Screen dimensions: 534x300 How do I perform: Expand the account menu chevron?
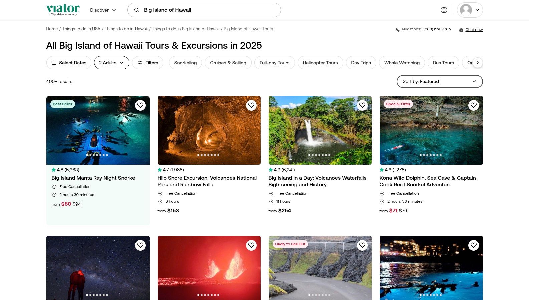[477, 10]
